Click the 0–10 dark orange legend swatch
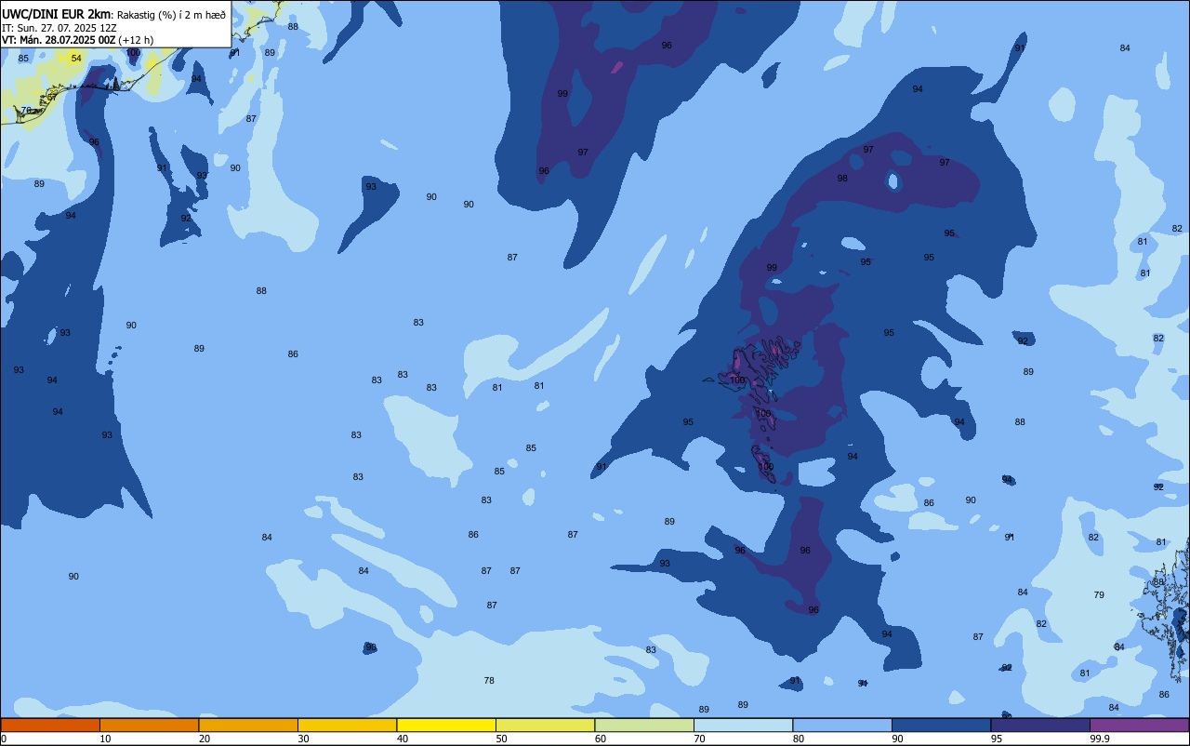This screenshot has width=1190, height=746. [50, 725]
